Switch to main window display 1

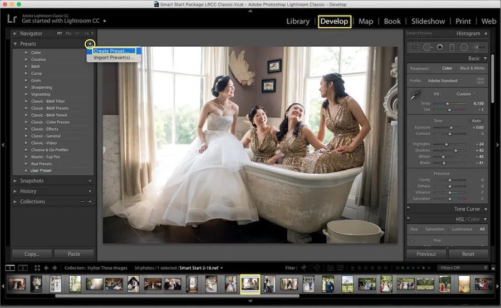[10, 268]
